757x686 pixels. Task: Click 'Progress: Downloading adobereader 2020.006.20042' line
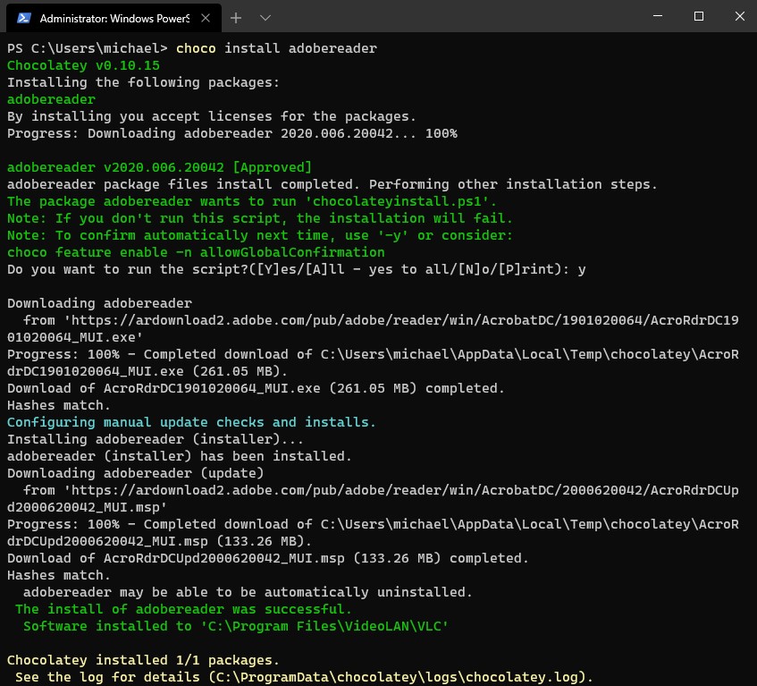pos(232,133)
